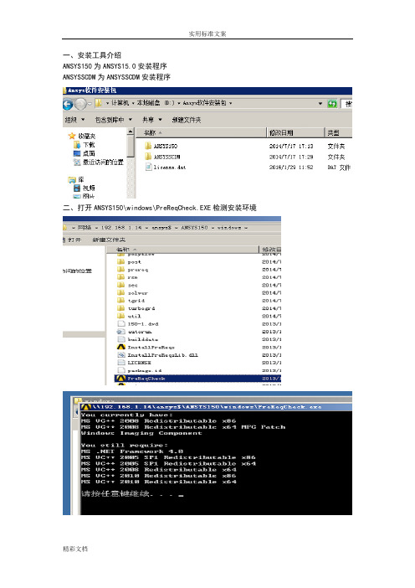Click the MS .NET Framework 4.0 line

pos(132,451)
